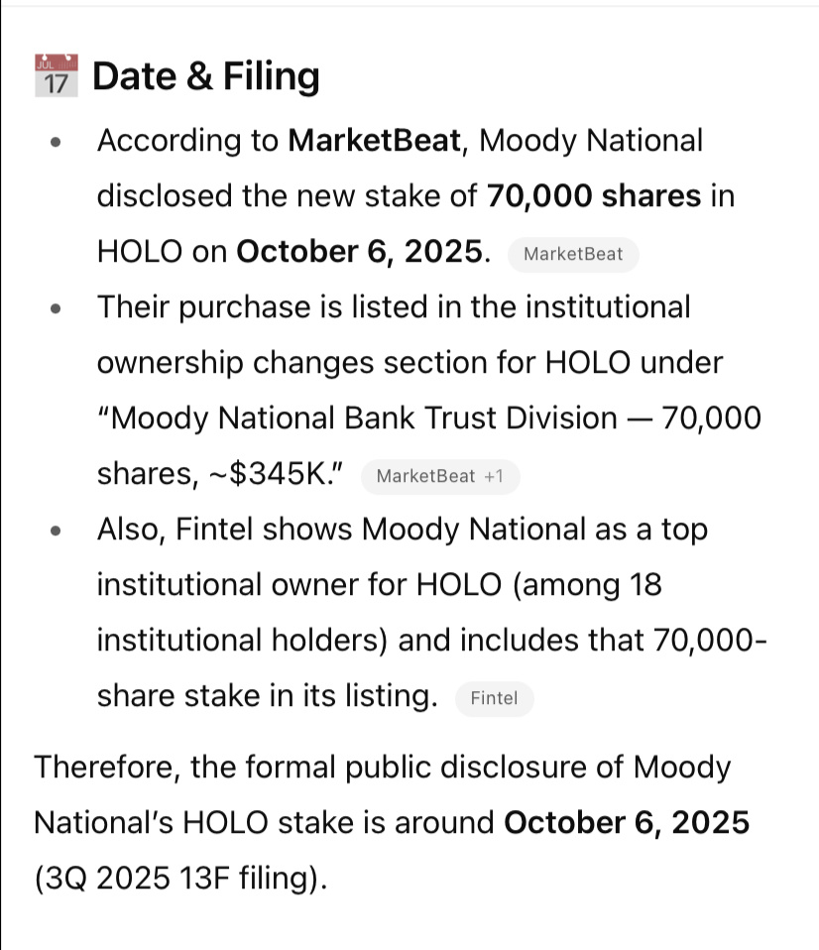This screenshot has width=819, height=950.
Task: Click the Date & Filing heading
Action: point(206,77)
